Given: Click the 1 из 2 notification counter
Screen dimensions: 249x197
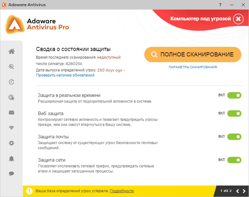Looking at the screenshot, I should (226, 191).
